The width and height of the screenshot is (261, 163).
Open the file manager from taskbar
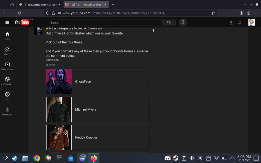(x=25, y=158)
